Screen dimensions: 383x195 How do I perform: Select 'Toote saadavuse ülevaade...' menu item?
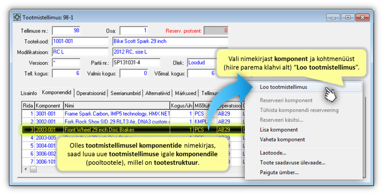(x=292, y=163)
